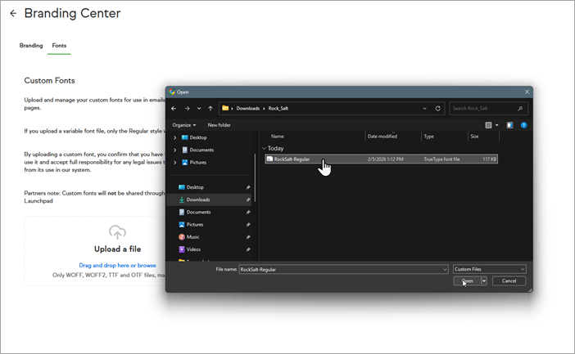Open the Music quick access folder
Screen dimensions: 575x354
click(x=192, y=236)
